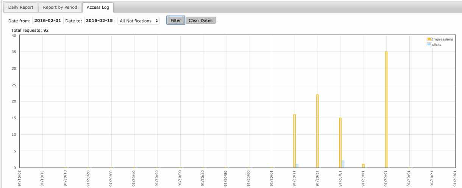
Task: Switch to the Daily Report tab
Action: [21, 7]
